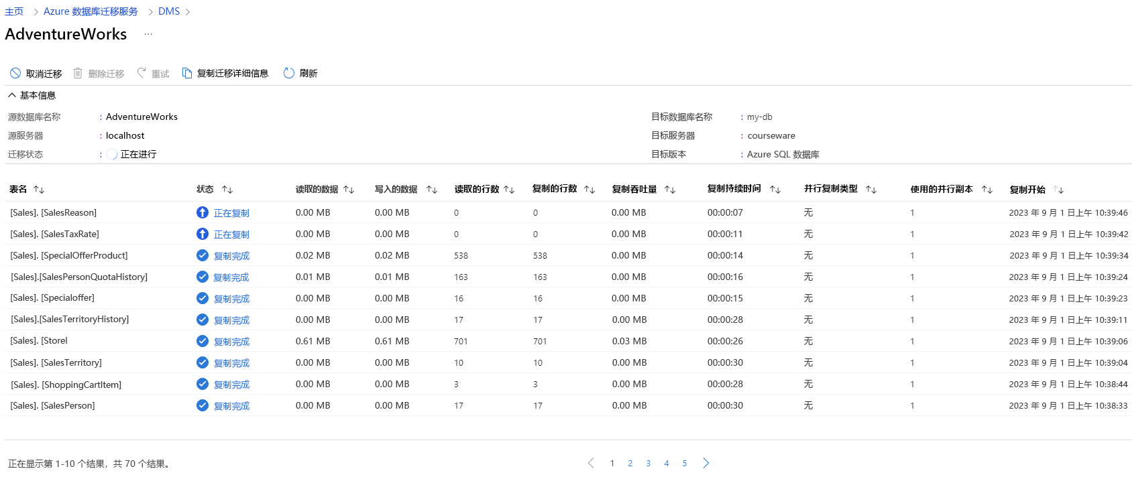Click the copying status icon for [Sales]. [SalesTaxRate]
This screenshot has width=1132, height=481.
point(203,234)
